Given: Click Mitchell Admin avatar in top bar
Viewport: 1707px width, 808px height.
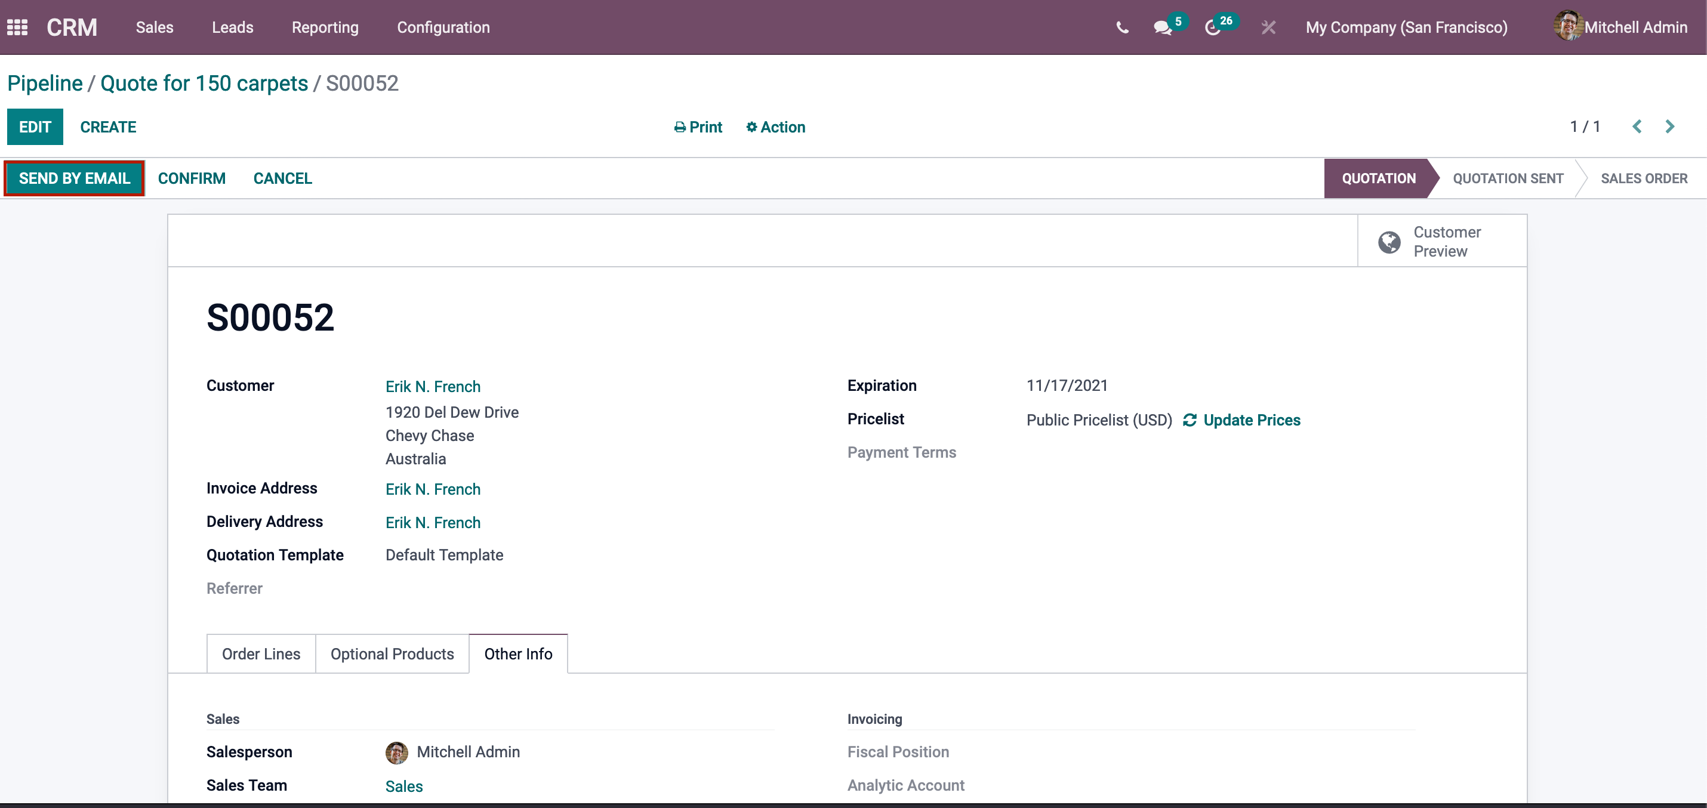Looking at the screenshot, I should [1568, 26].
